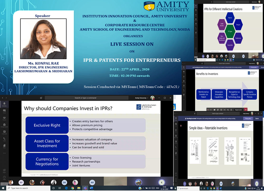Open Cortana circle in the left taskbar
264x191 pixels.
54,188
